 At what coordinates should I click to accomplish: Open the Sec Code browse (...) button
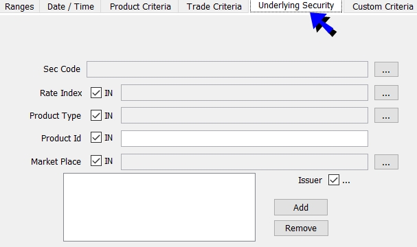(x=386, y=69)
